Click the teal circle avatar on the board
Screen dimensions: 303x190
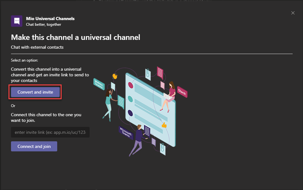(x=130, y=99)
